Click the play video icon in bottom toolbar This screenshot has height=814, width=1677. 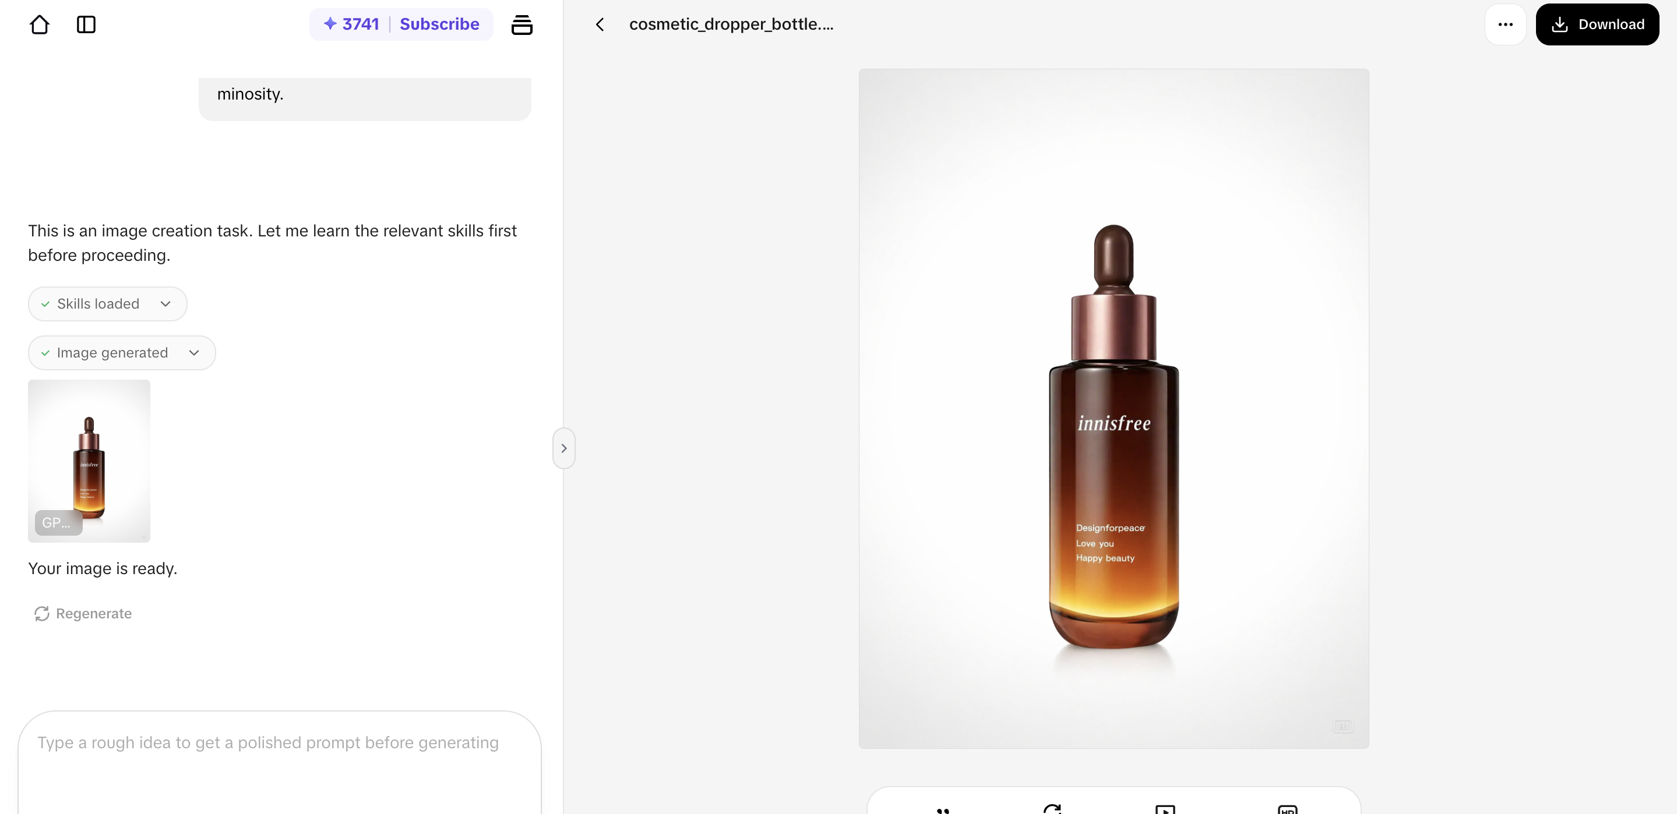(1165, 809)
